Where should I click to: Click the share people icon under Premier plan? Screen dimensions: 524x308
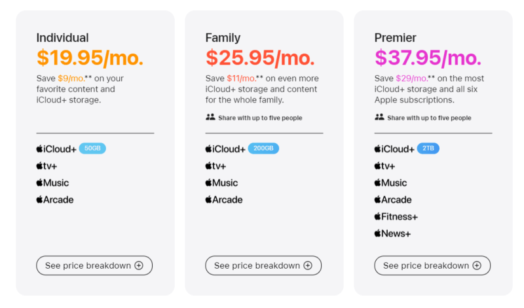point(379,118)
